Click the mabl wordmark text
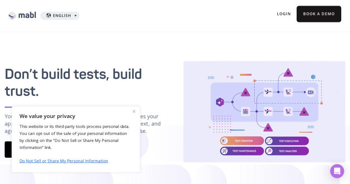350x184 pixels. click(x=27, y=15)
